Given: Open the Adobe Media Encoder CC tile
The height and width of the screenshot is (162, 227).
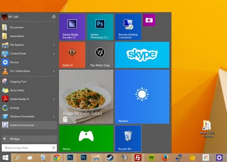Looking at the screenshot, I should (x=72, y=27).
